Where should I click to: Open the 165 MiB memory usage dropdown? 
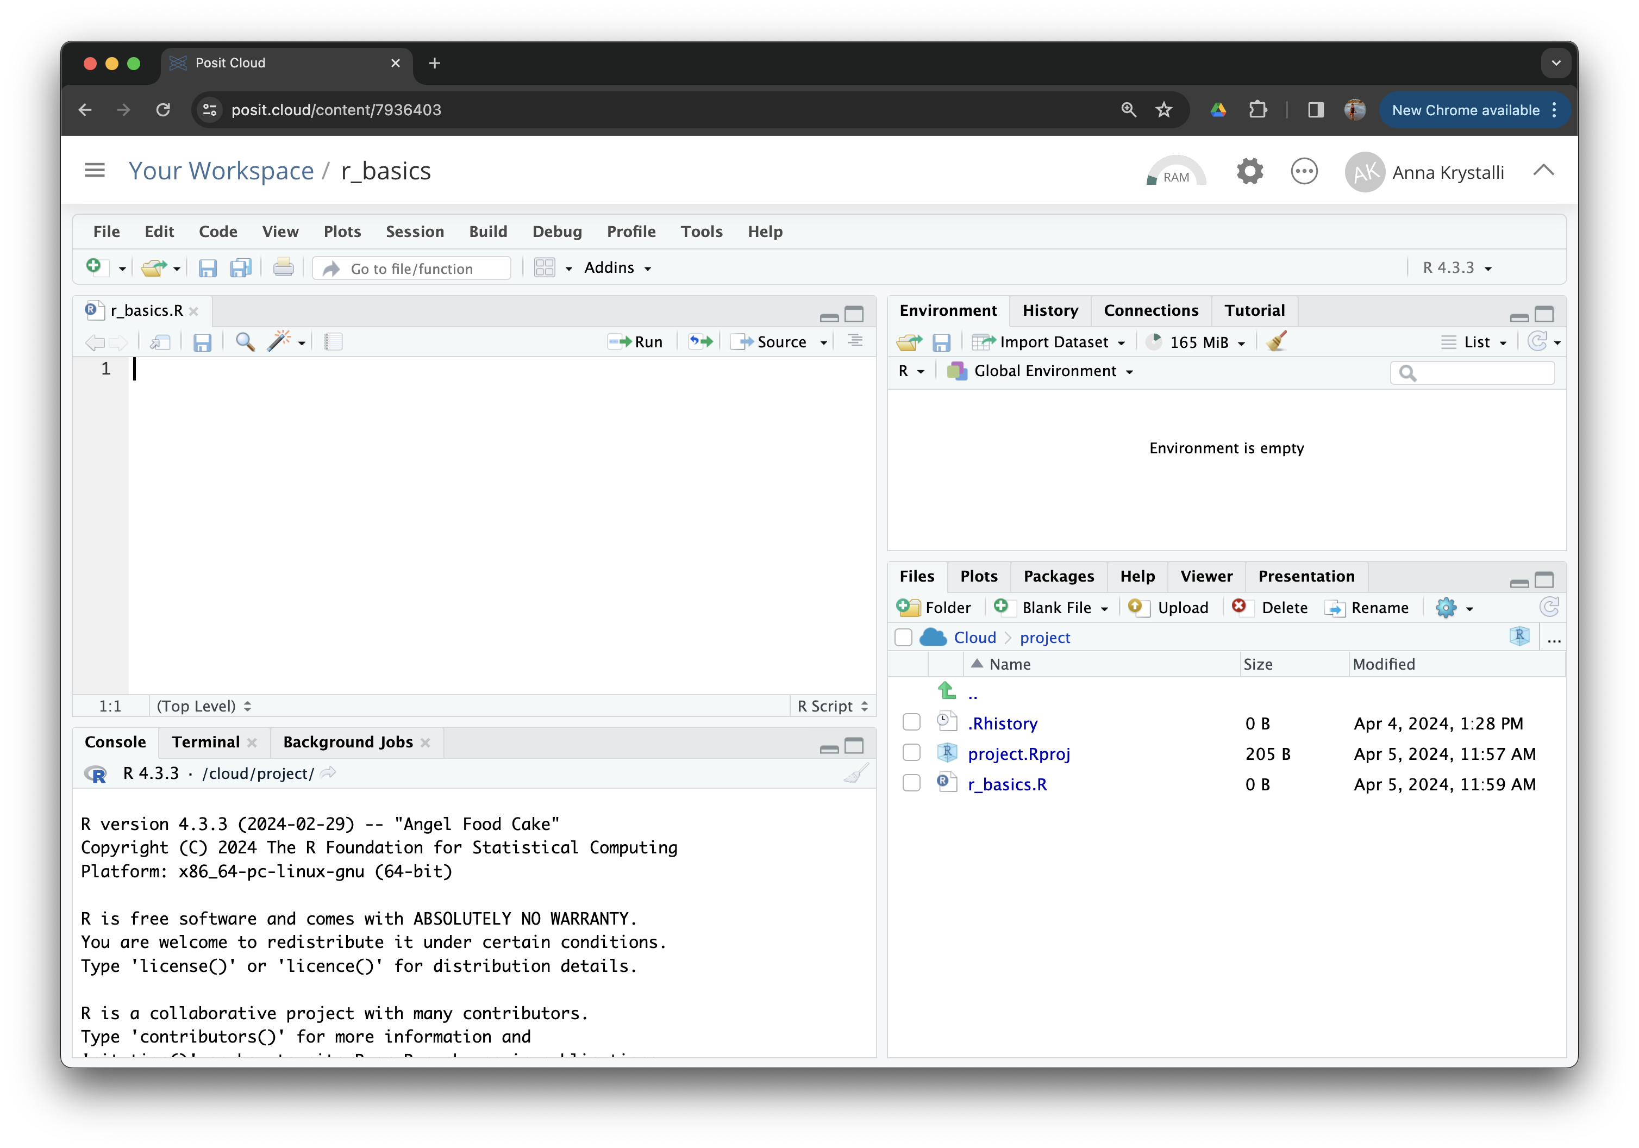coord(1196,342)
